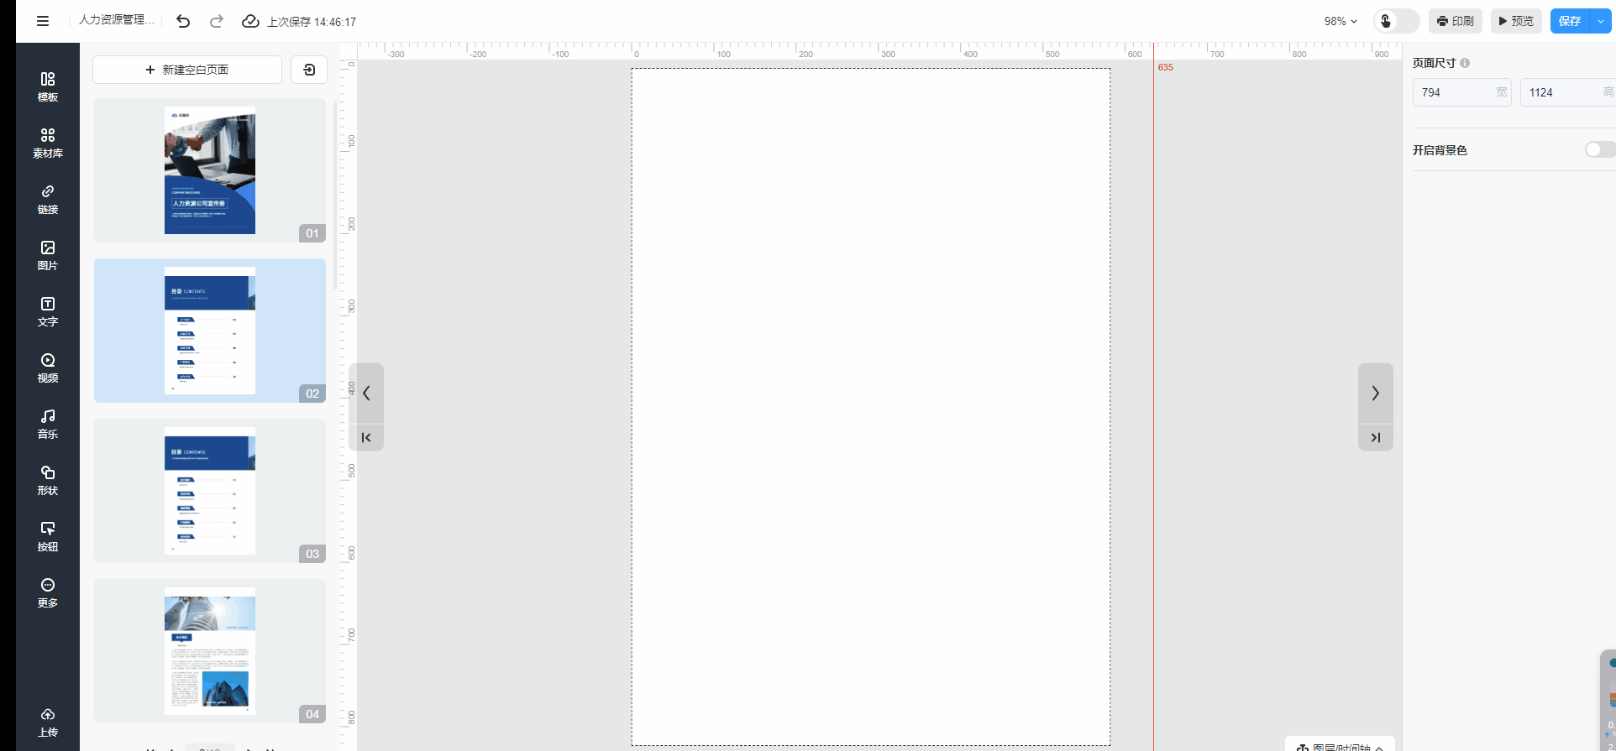Open the 更多 more menu
The height and width of the screenshot is (751, 1616).
click(x=48, y=592)
